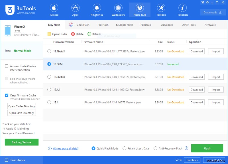Viewport: 228px width, 164px height.
Task: Open settings gear in title bar
Action: 207,2
